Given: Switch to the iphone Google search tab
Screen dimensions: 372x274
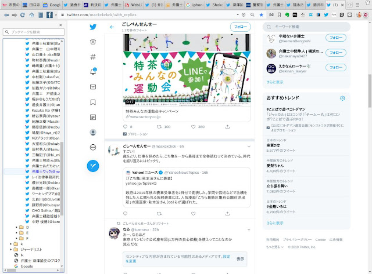Looking at the screenshot, I should pyautogui.click(x=195, y=5).
